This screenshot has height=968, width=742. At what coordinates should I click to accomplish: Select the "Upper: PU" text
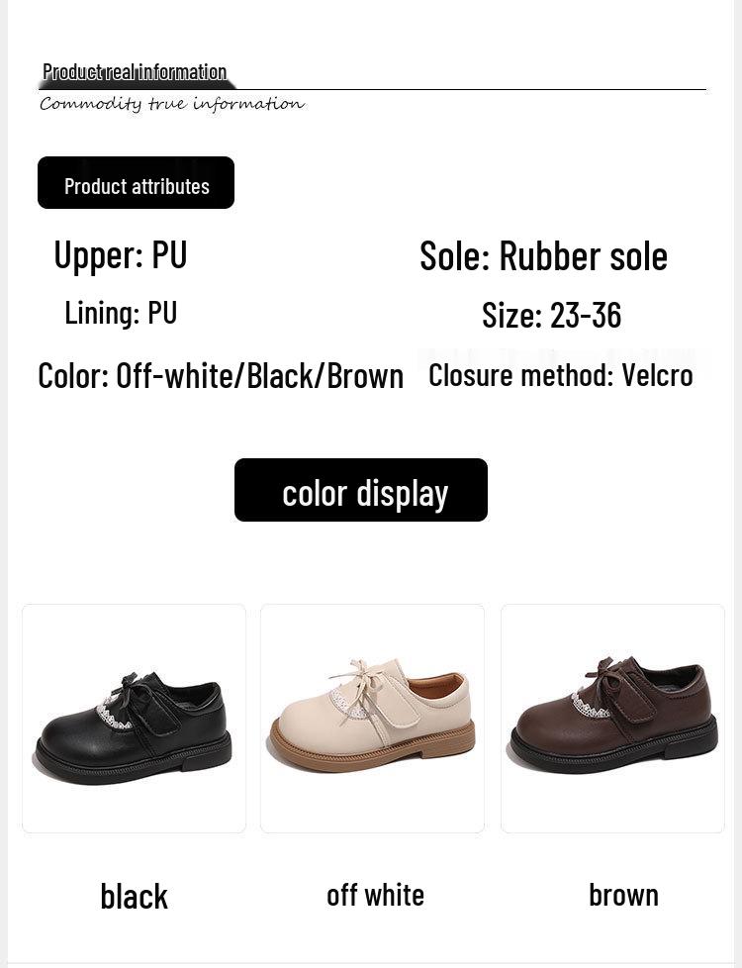120,255
